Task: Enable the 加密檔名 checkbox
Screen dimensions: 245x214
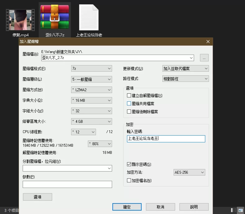Action: (129, 181)
